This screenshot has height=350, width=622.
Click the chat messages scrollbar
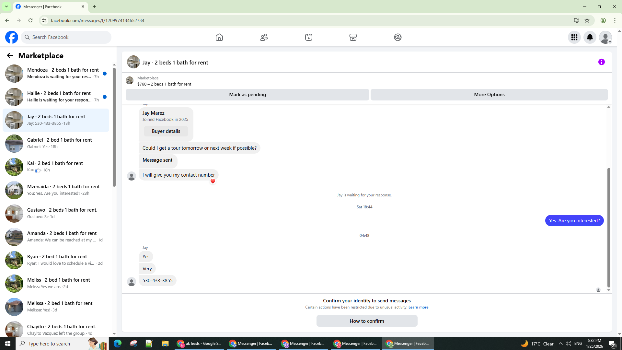point(609,227)
